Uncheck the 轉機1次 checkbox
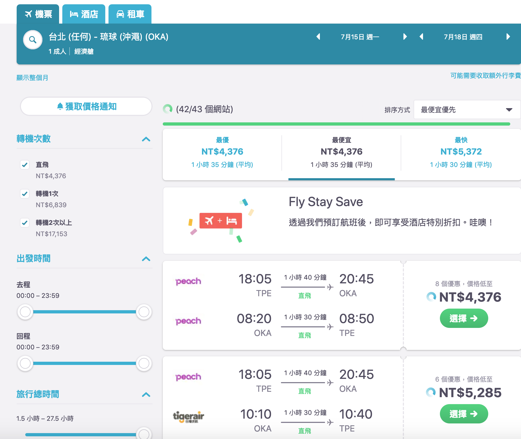Image resolution: width=521 pixels, height=439 pixels. click(25, 194)
